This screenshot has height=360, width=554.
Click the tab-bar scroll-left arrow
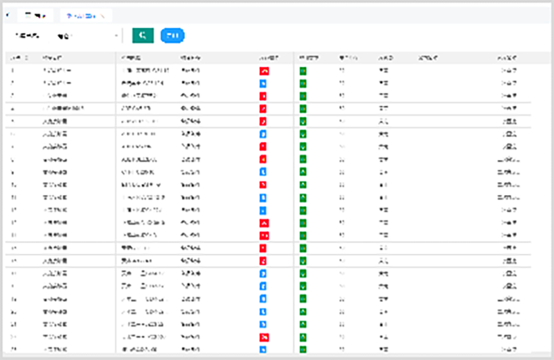click(8, 15)
